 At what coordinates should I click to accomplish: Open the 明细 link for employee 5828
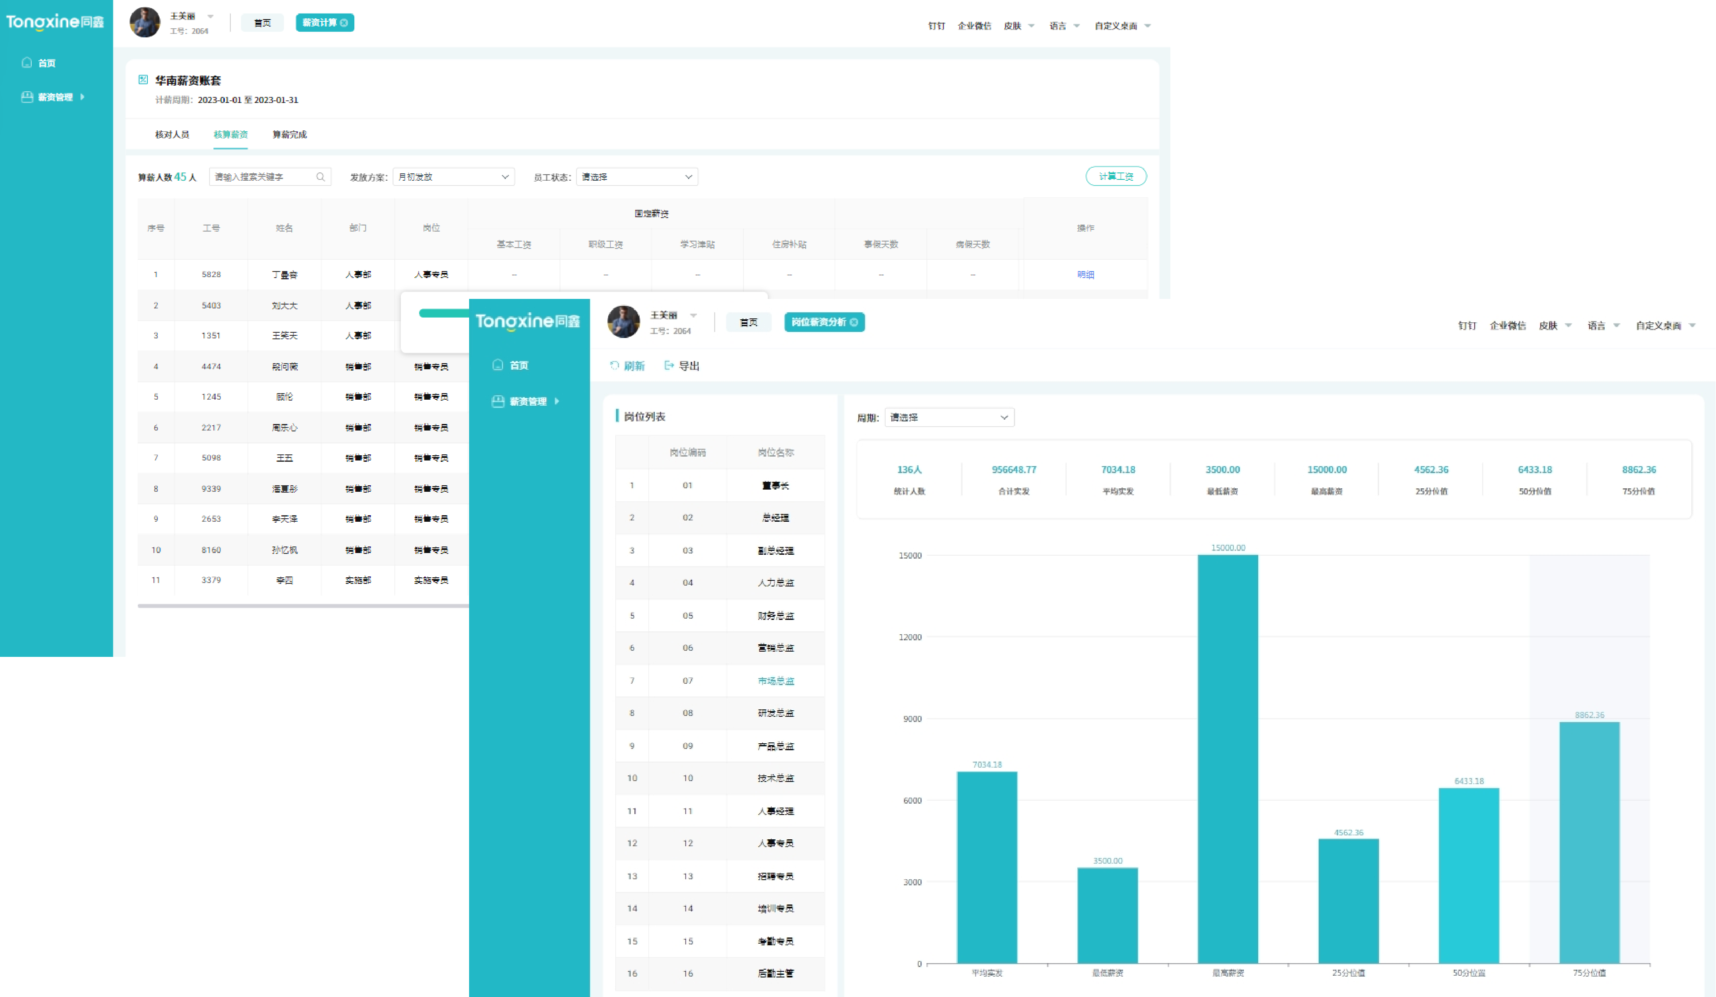pyautogui.click(x=1086, y=275)
